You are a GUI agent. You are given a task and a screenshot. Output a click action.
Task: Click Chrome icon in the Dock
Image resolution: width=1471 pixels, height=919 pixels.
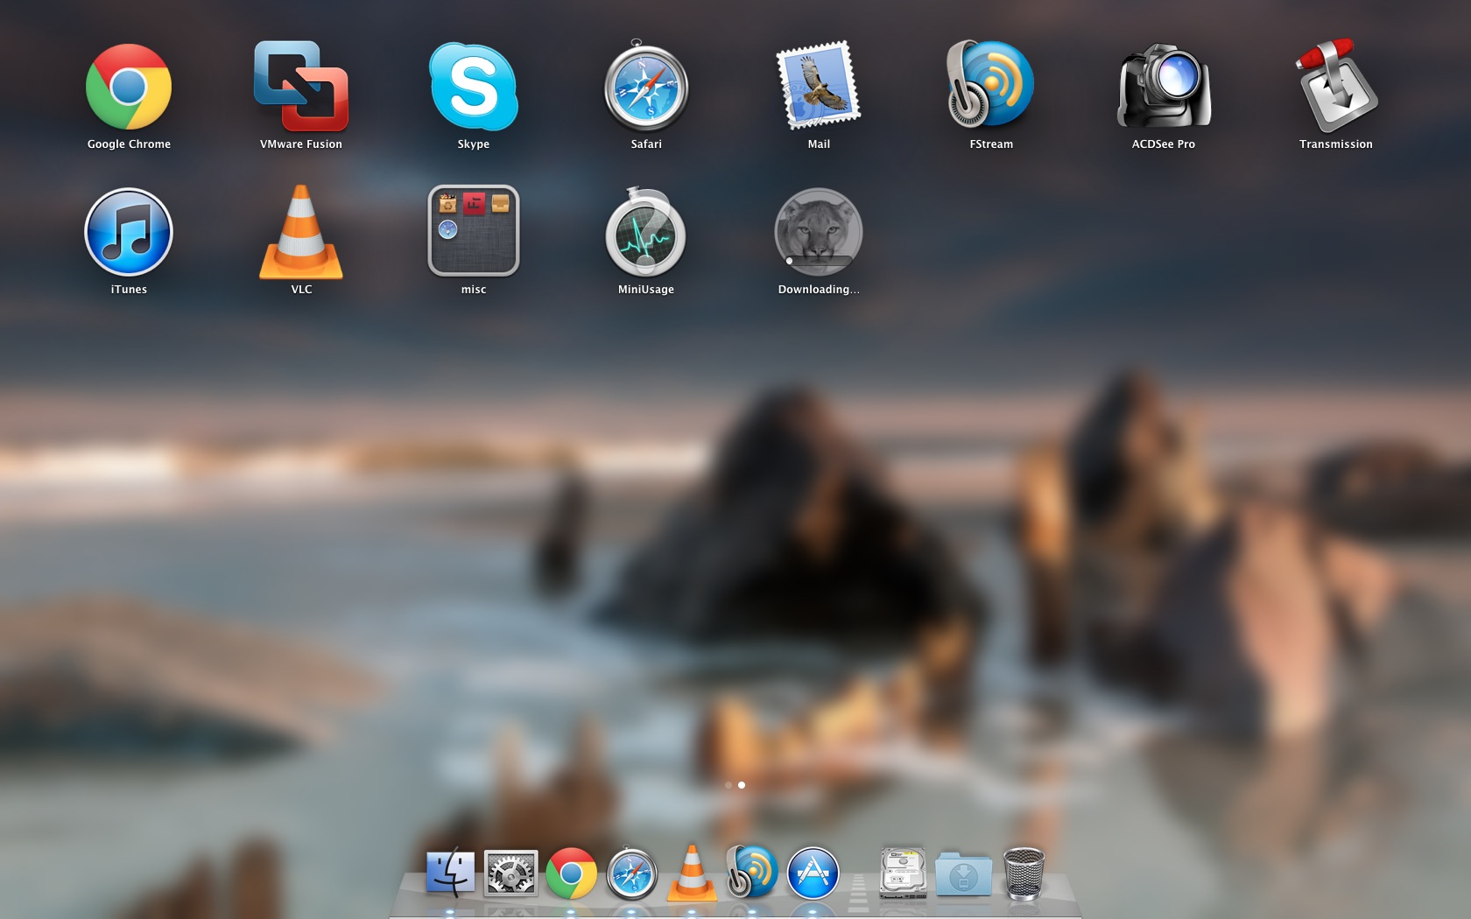point(571,873)
